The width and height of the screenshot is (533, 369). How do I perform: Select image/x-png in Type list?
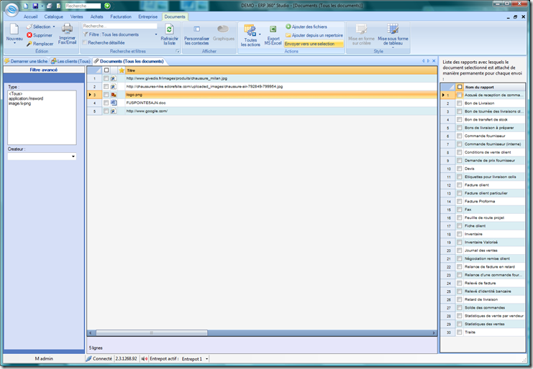[x=19, y=103]
